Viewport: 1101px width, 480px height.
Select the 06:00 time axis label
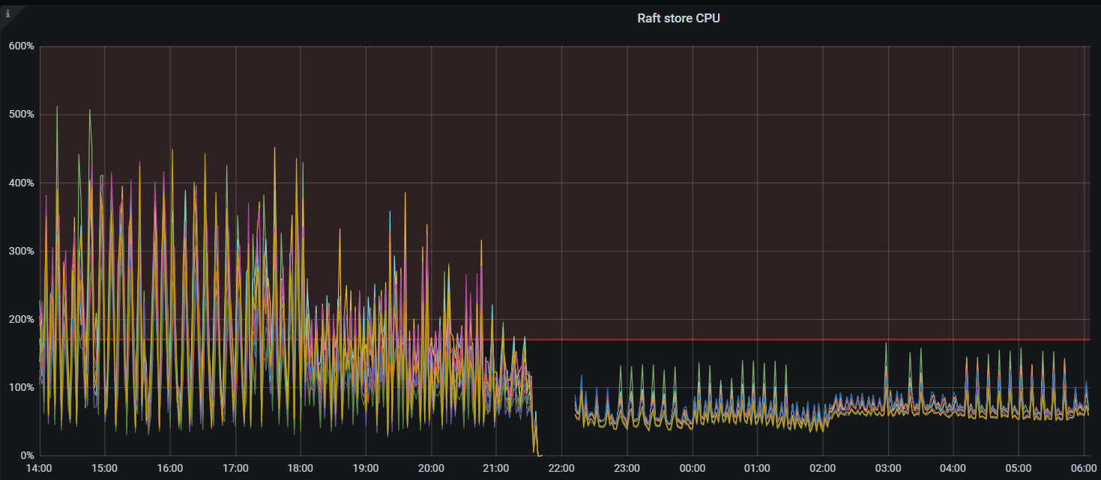[x=1083, y=468]
